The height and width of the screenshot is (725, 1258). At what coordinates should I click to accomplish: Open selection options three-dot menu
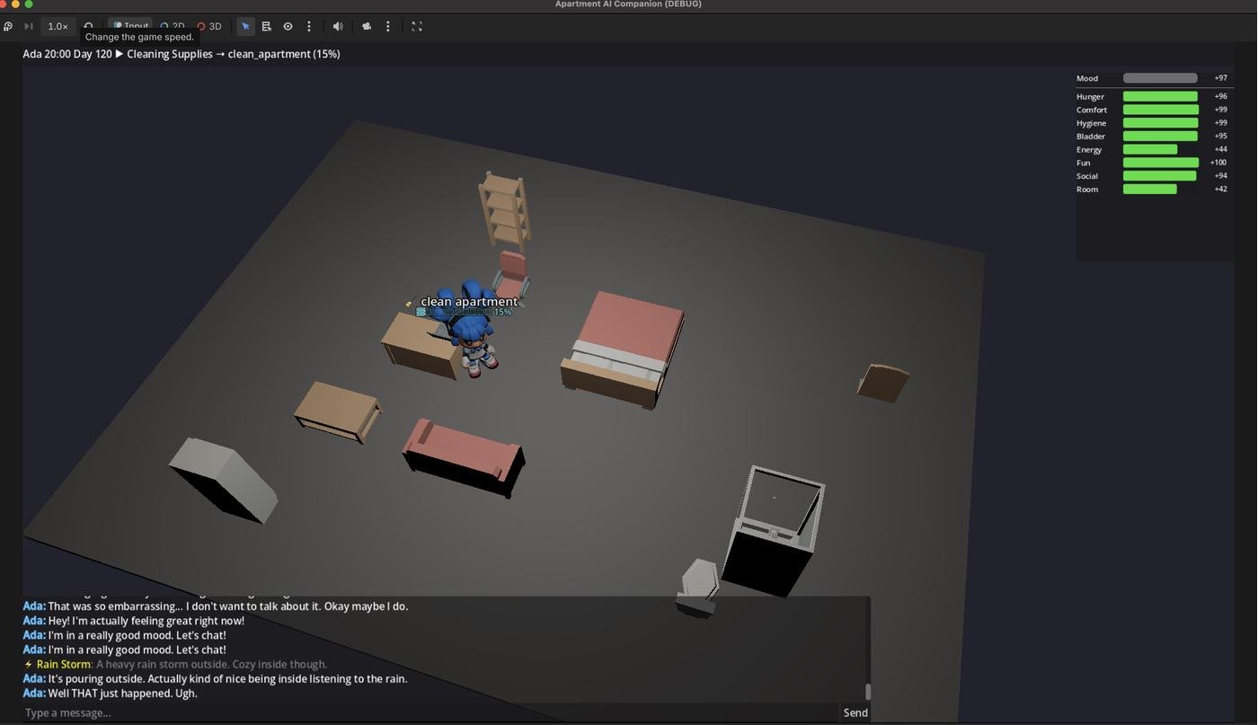pos(309,27)
